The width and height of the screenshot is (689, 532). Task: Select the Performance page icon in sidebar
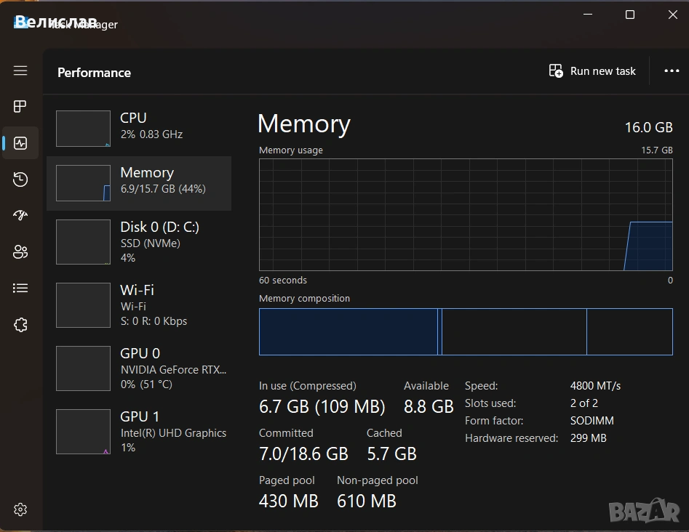click(x=20, y=143)
